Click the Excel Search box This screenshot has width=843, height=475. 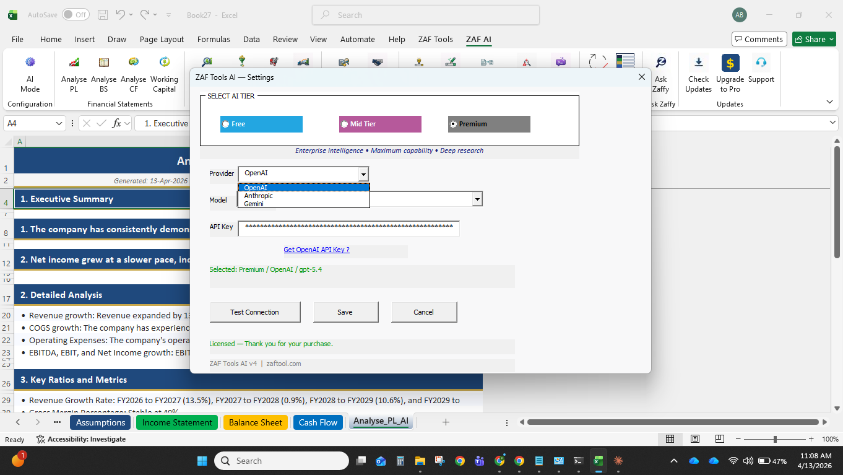[426, 15]
